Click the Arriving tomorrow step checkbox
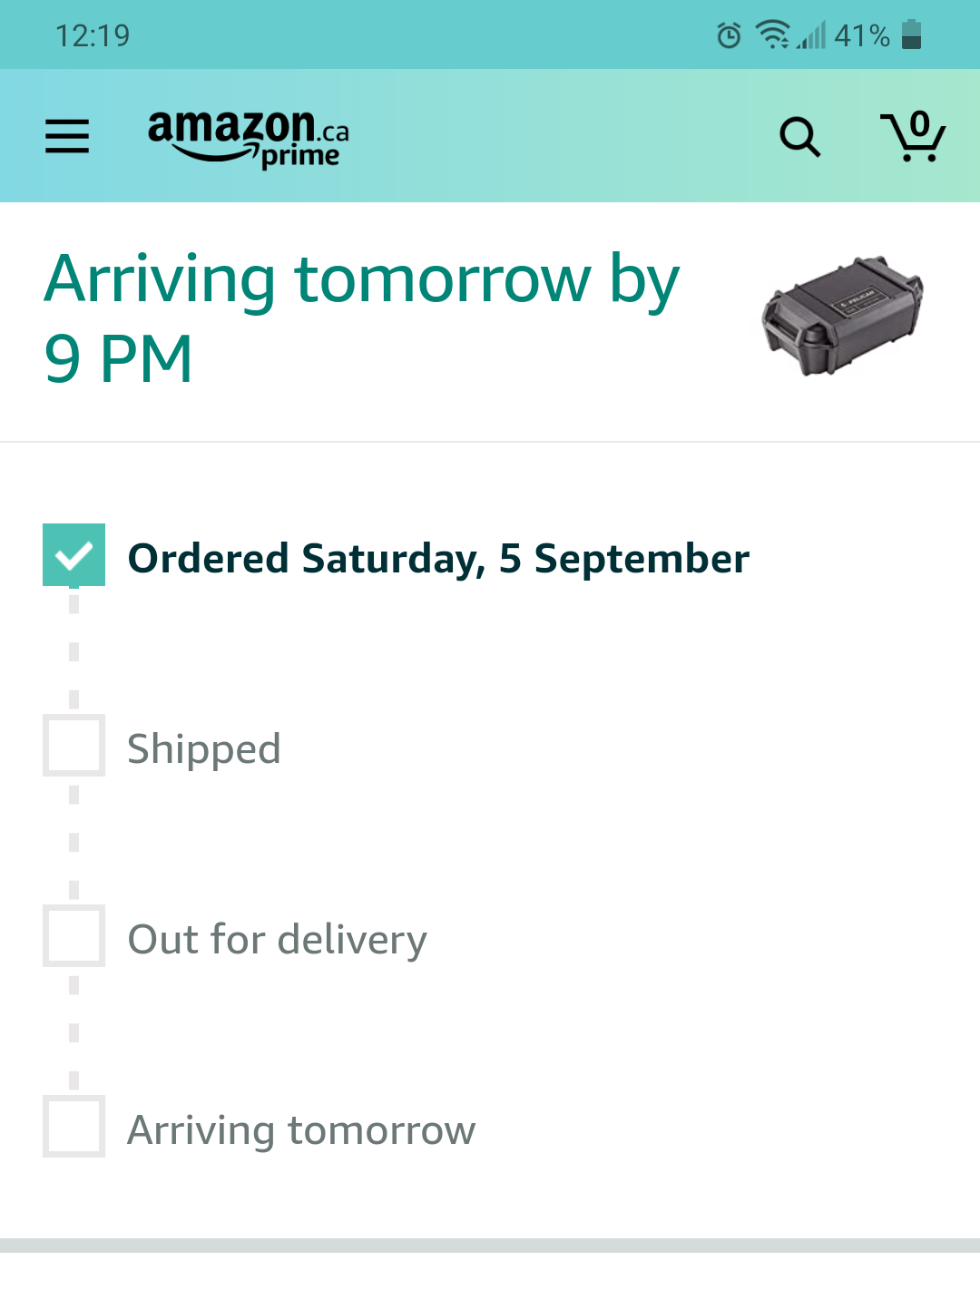This screenshot has width=980, height=1290. pos(73,1127)
